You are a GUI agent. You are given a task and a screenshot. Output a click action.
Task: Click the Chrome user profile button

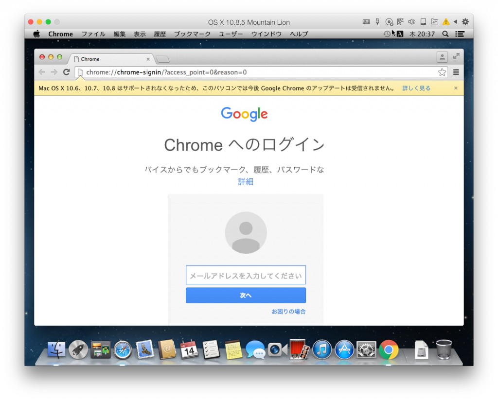[x=442, y=57]
